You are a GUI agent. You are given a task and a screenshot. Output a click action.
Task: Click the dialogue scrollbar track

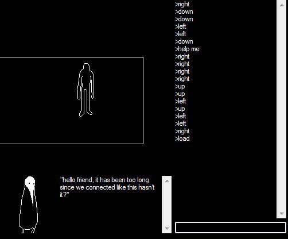coord(167,205)
